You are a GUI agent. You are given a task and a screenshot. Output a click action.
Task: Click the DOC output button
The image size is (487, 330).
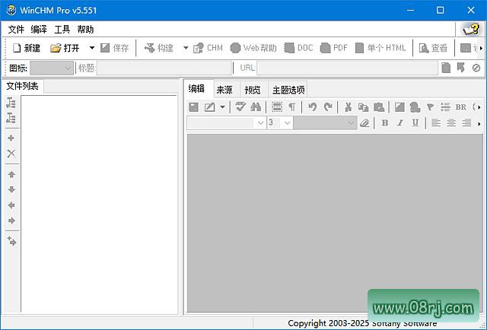click(x=299, y=48)
